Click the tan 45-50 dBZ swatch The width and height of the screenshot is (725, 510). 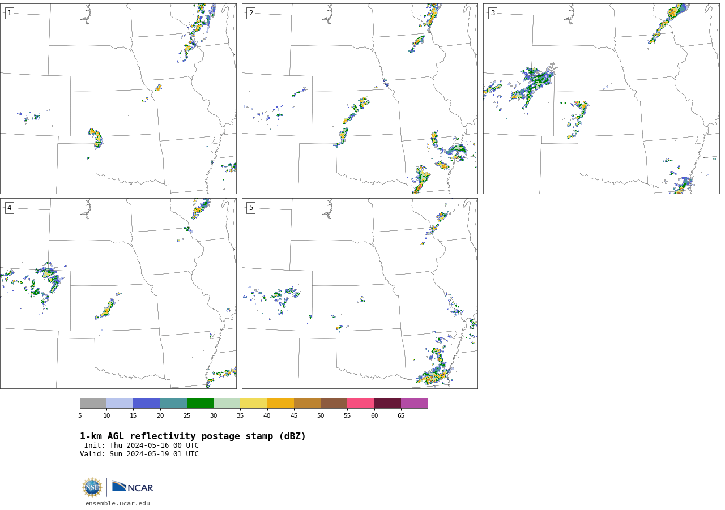tap(307, 404)
